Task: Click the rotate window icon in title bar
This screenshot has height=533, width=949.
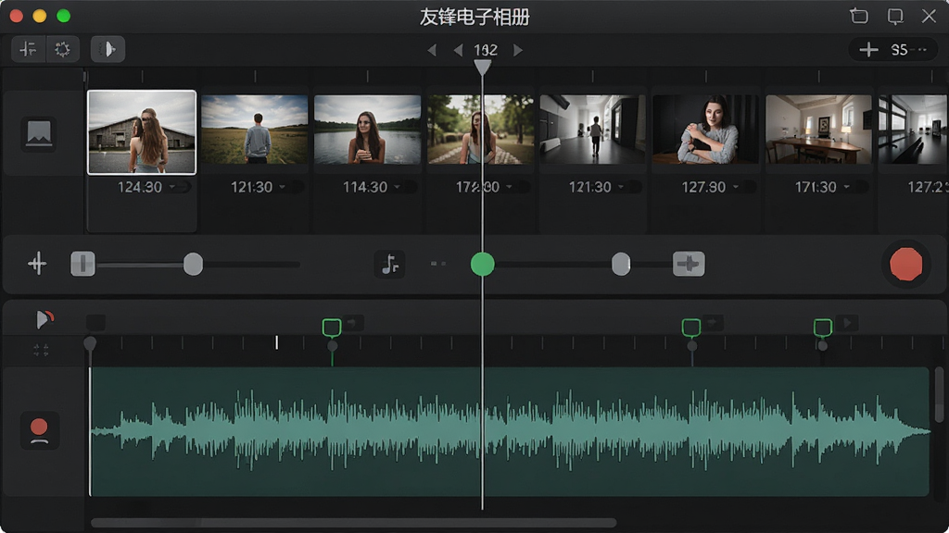Action: click(859, 17)
